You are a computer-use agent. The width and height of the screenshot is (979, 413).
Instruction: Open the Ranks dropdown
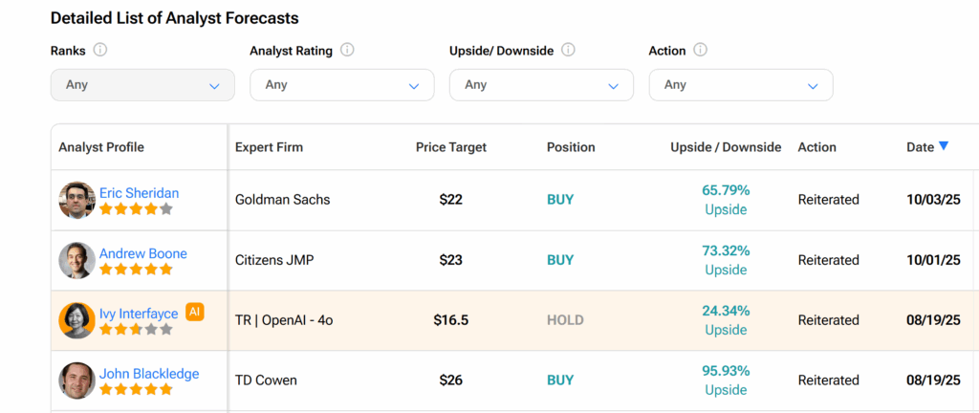click(142, 85)
